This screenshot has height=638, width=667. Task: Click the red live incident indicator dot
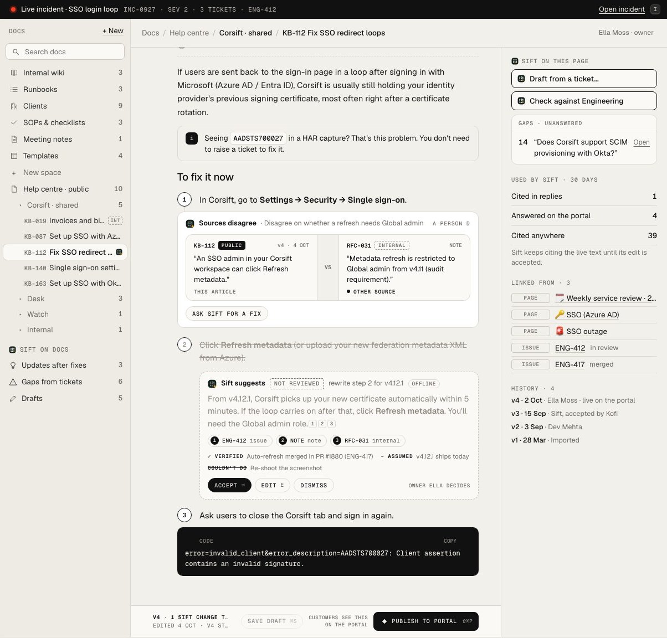(13, 9)
